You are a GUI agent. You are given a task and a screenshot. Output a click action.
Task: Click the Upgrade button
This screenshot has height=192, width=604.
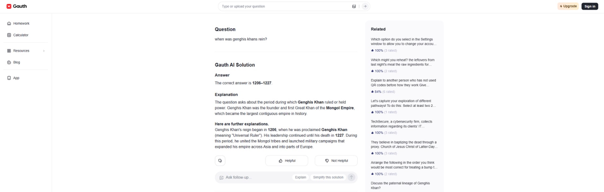[568, 6]
